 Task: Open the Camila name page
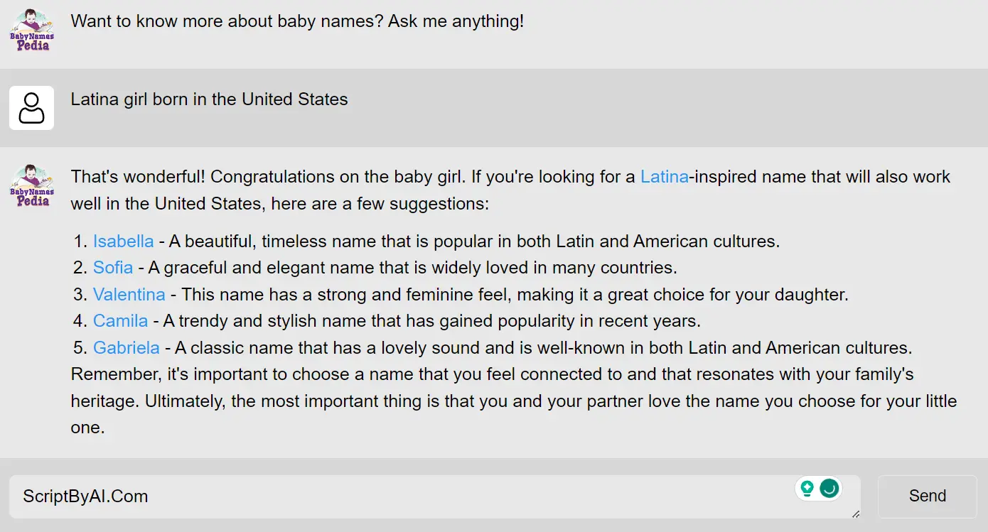(120, 320)
